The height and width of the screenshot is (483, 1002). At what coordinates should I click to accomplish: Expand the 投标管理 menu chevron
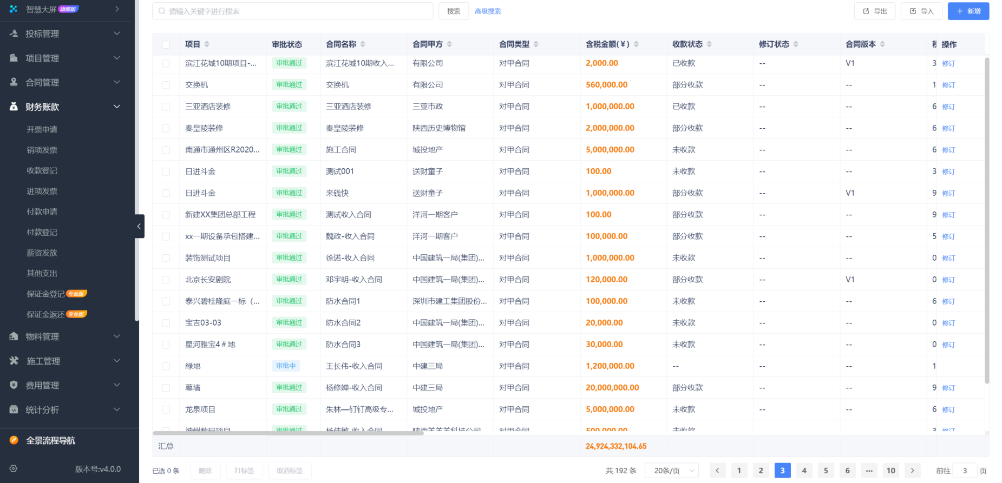pyautogui.click(x=117, y=34)
